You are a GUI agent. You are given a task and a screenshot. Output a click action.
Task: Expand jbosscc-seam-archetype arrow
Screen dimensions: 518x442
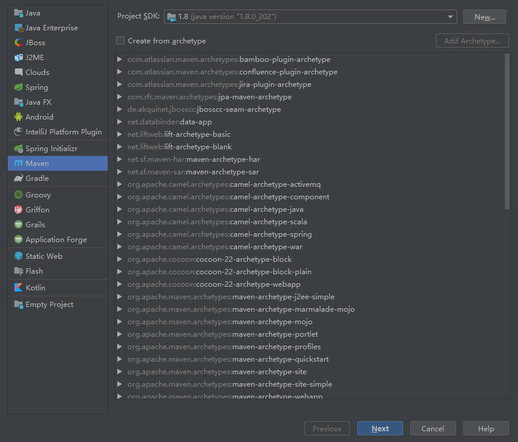(x=120, y=109)
